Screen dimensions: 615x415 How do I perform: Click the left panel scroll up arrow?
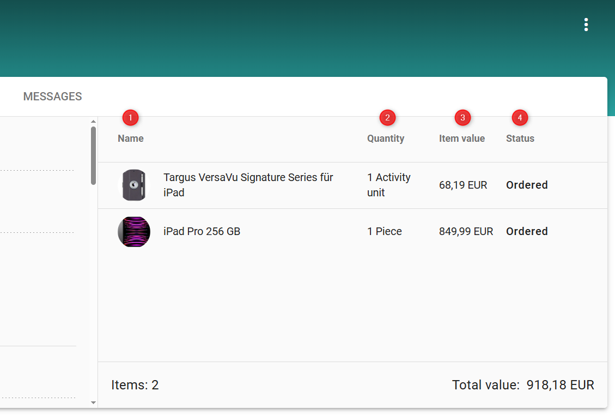[x=93, y=122]
